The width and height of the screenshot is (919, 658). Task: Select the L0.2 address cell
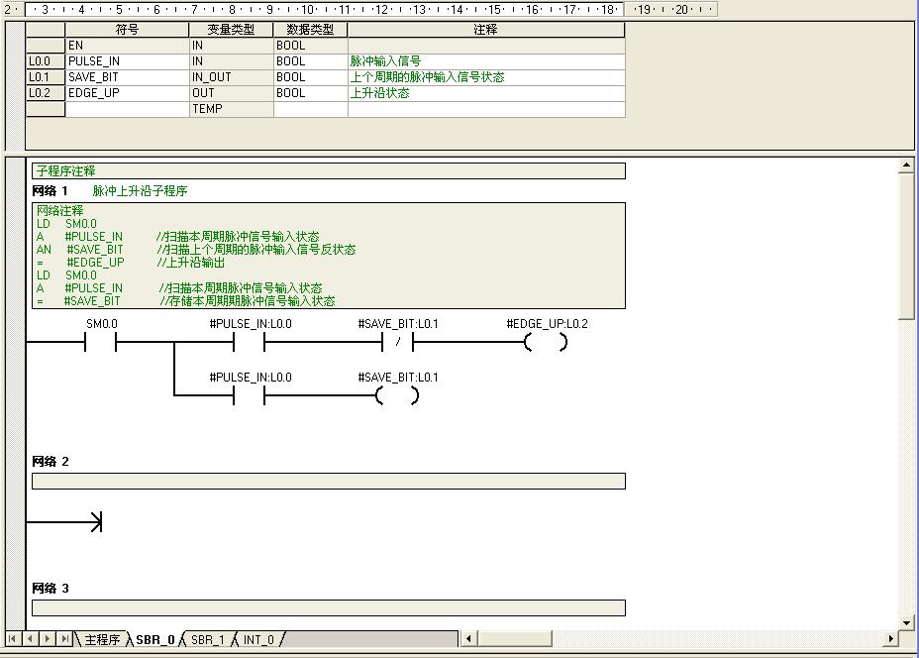46,93
